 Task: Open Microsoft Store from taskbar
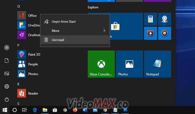55,110
